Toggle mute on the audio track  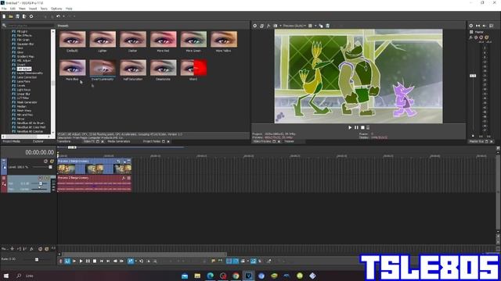click(x=40, y=178)
